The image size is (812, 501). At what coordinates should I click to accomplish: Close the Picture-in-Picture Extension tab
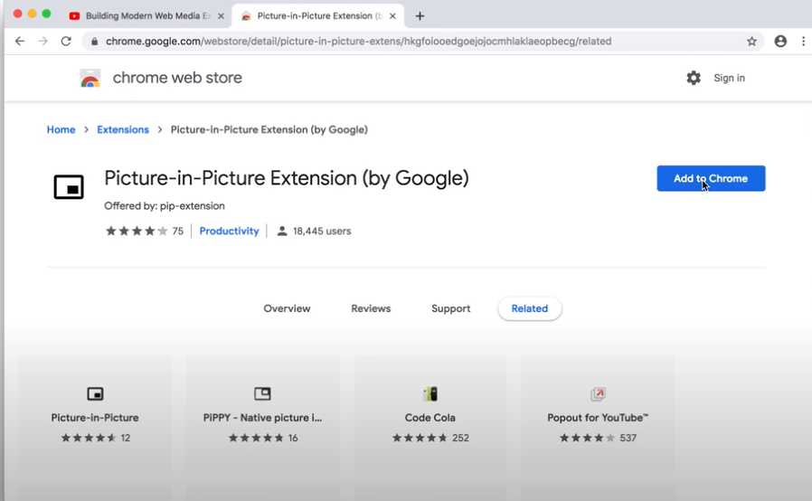[x=392, y=16]
